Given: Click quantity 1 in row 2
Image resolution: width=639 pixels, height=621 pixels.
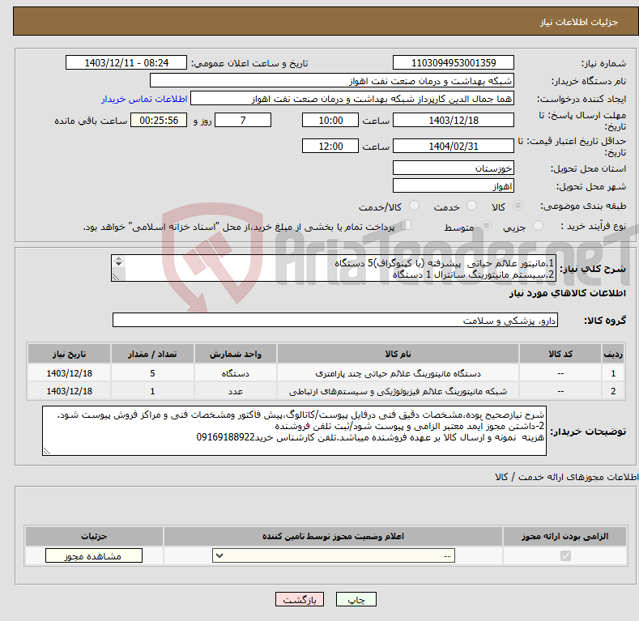Looking at the screenshot, I should point(152,391).
